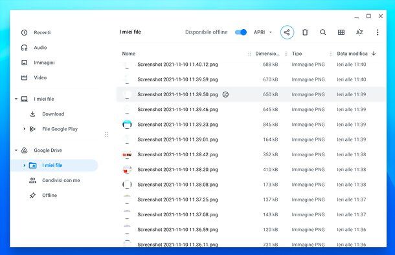Sort by the Nome column header
The height and width of the screenshot is (255, 395).
click(129, 54)
